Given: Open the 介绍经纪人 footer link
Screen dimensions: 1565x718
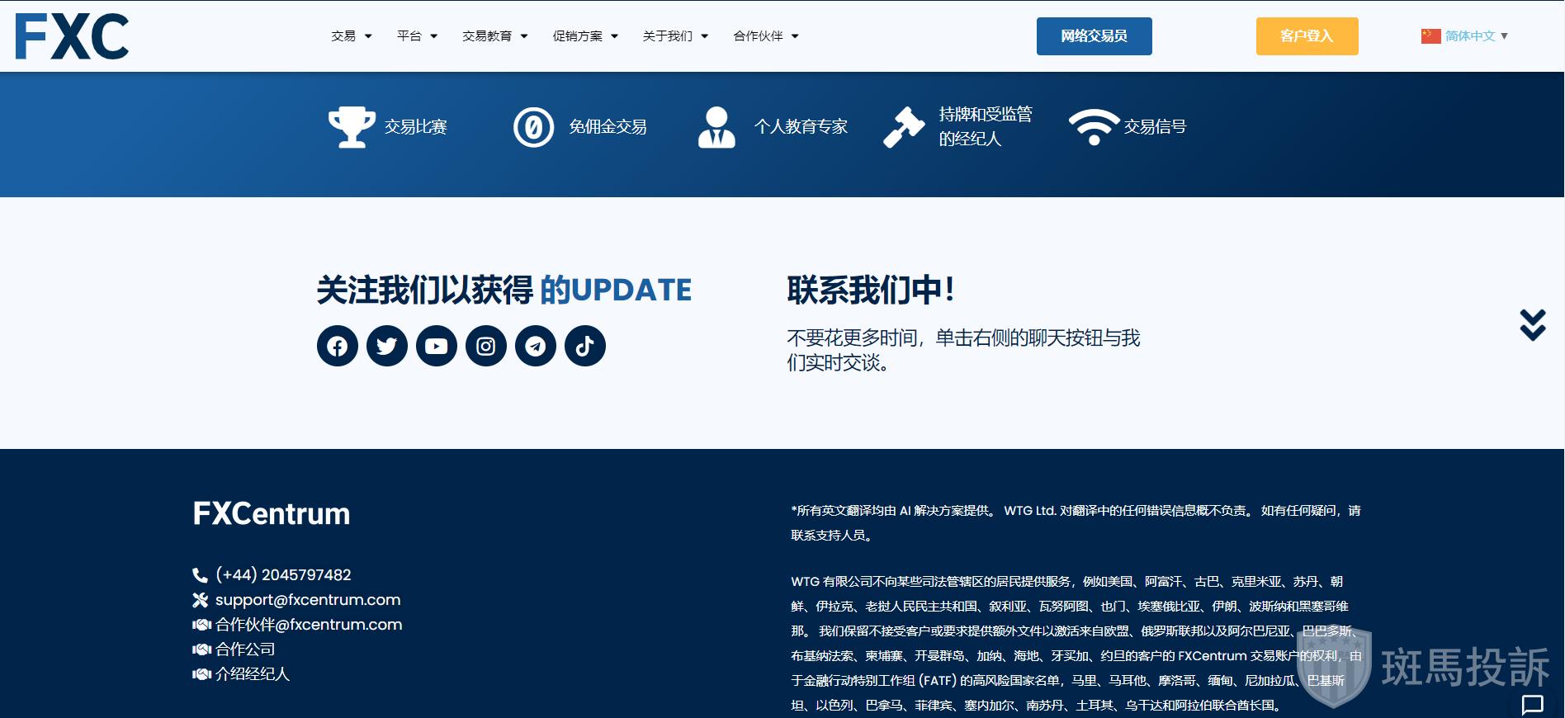Looking at the screenshot, I should pyautogui.click(x=253, y=674).
